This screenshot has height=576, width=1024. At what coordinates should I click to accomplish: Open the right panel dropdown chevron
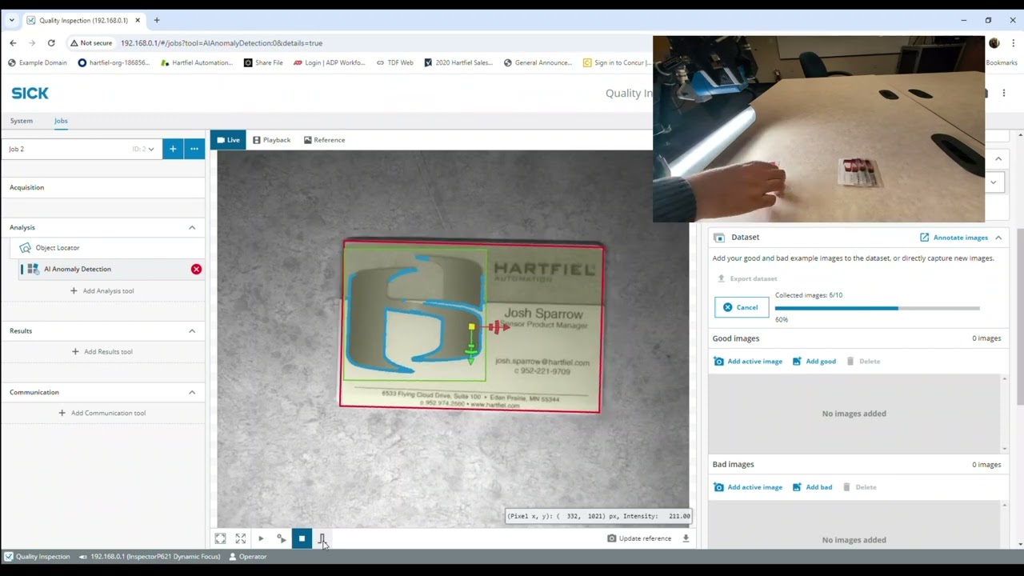click(993, 182)
